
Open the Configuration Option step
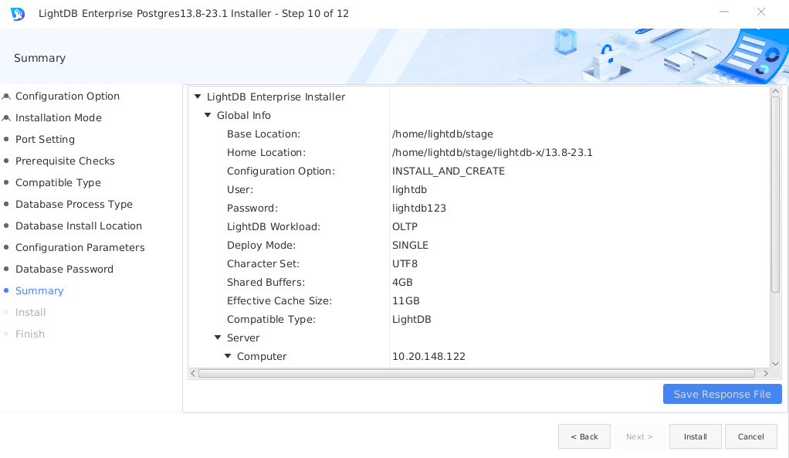[67, 96]
